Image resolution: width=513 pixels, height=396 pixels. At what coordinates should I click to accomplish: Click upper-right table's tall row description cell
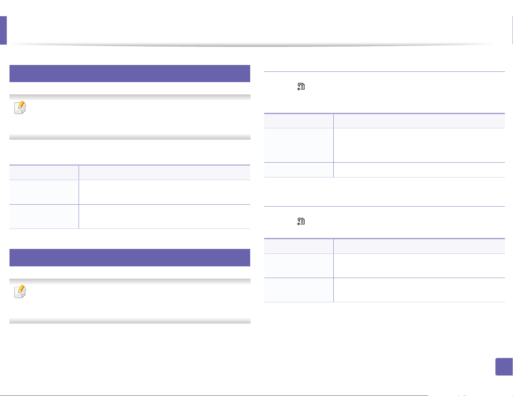point(419,145)
